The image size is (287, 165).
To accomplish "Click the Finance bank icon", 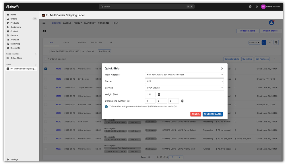I will click(8, 35).
